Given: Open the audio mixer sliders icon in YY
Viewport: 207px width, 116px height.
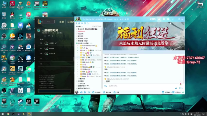Looking at the screenshot, I should tap(89, 92).
